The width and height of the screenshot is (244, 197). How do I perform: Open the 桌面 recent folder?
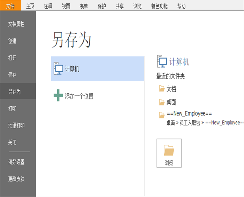171,102
